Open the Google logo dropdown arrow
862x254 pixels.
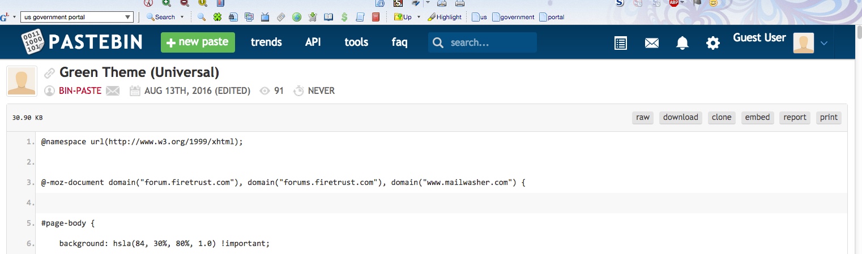click(14, 17)
